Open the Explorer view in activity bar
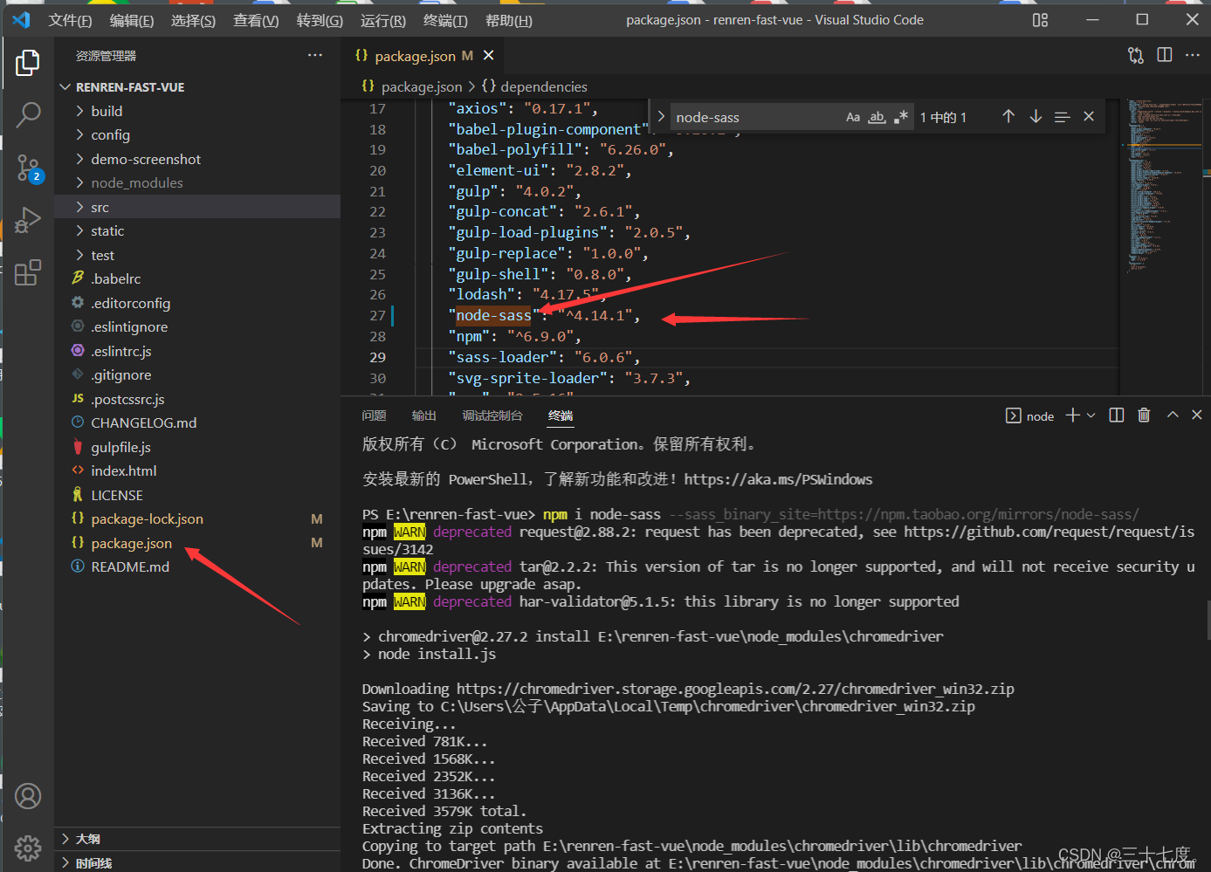 pyautogui.click(x=28, y=63)
